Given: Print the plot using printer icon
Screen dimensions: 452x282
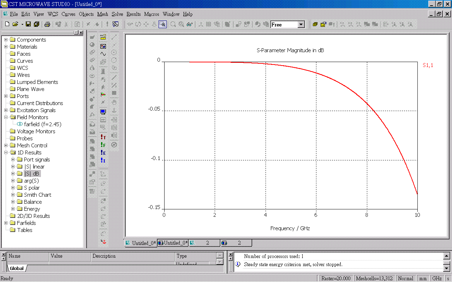Looking at the screenshot, I should point(47,24).
